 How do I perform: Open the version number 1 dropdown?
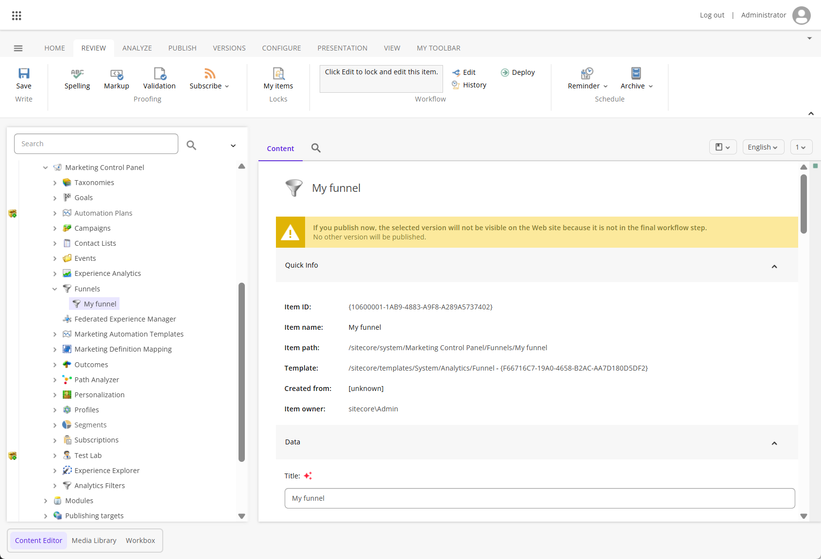(x=801, y=147)
